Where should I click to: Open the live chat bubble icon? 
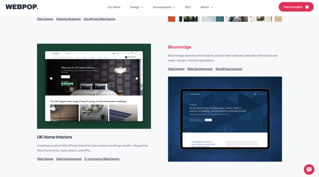tap(309, 169)
